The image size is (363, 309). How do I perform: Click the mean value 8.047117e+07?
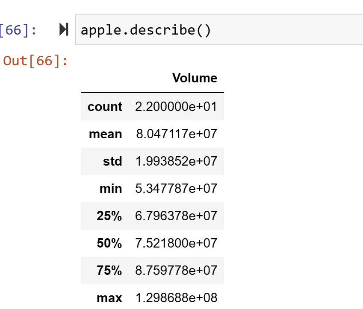(176, 134)
